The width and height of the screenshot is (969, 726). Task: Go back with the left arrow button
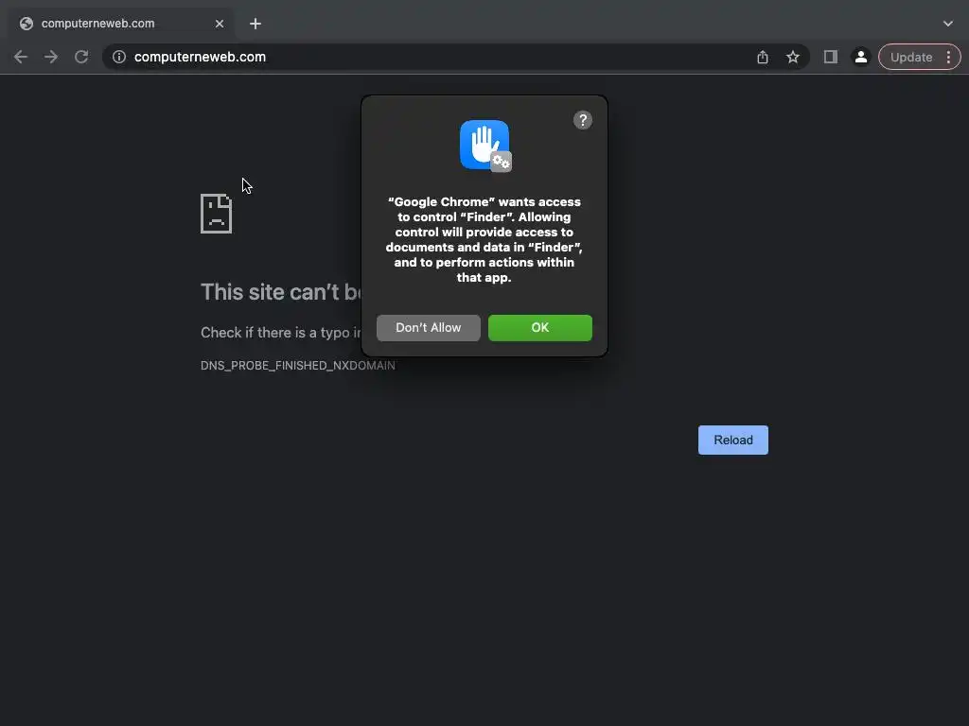(x=21, y=57)
